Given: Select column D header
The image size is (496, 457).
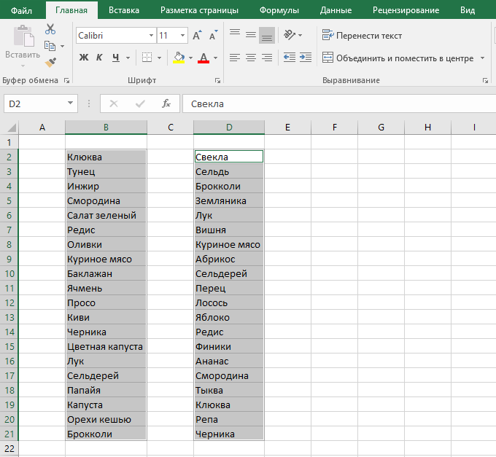Looking at the screenshot, I should (229, 127).
